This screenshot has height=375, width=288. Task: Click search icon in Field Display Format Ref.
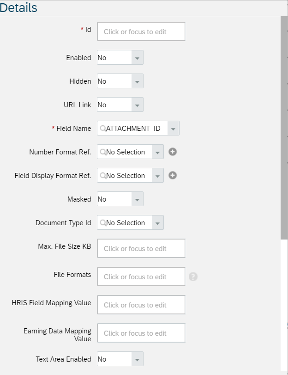point(102,176)
